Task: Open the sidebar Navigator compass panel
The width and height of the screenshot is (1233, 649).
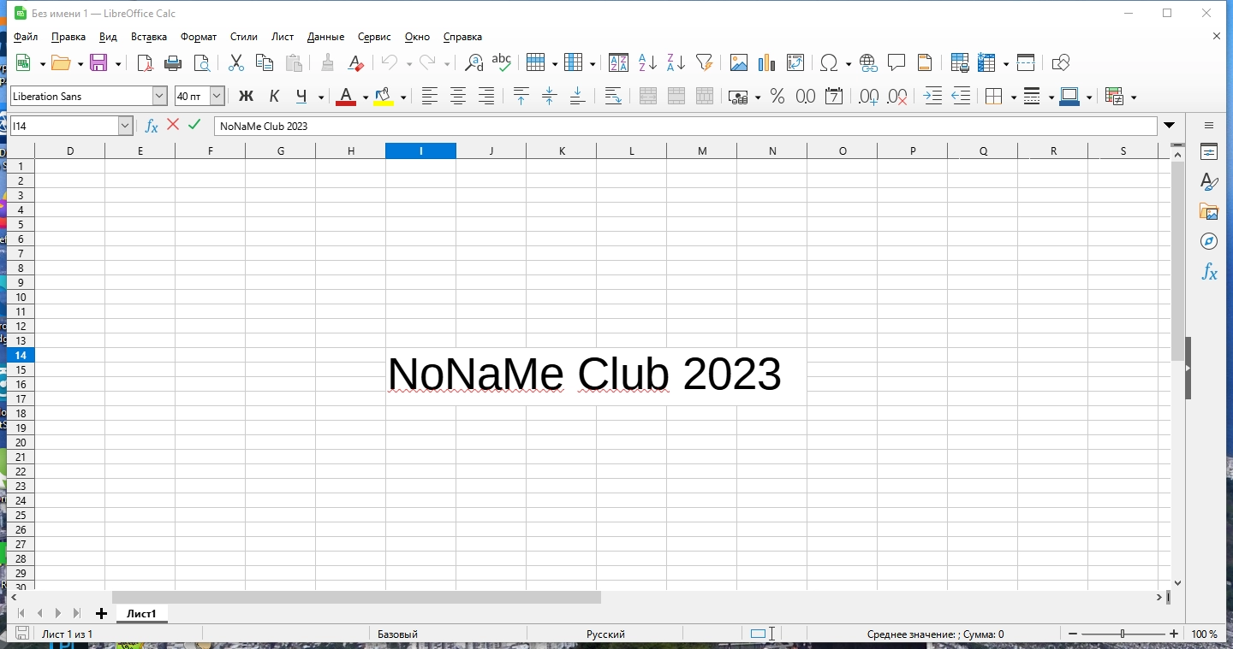Action: point(1209,241)
